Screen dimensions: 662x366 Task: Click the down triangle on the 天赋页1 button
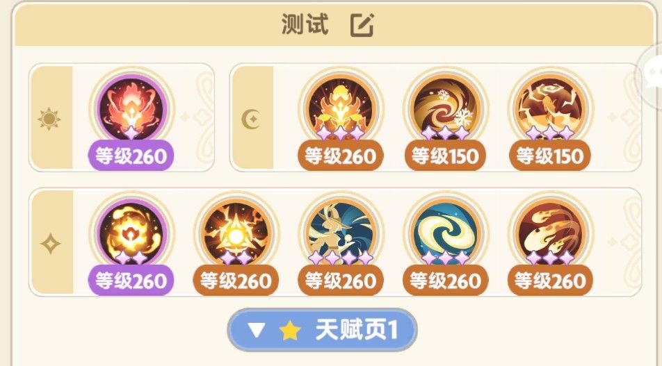(257, 330)
